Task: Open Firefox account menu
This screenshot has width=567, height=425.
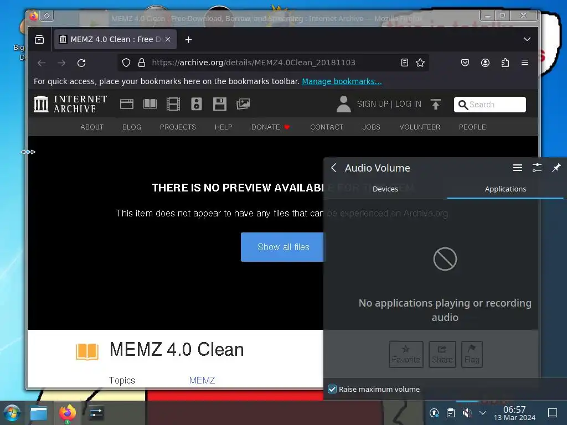Action: [485, 63]
